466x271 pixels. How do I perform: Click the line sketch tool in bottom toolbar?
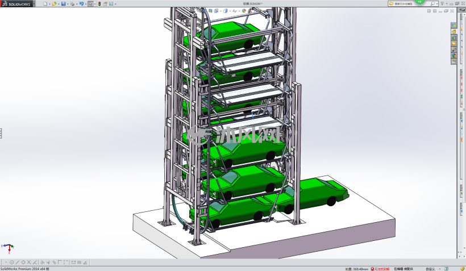coord(17,262)
